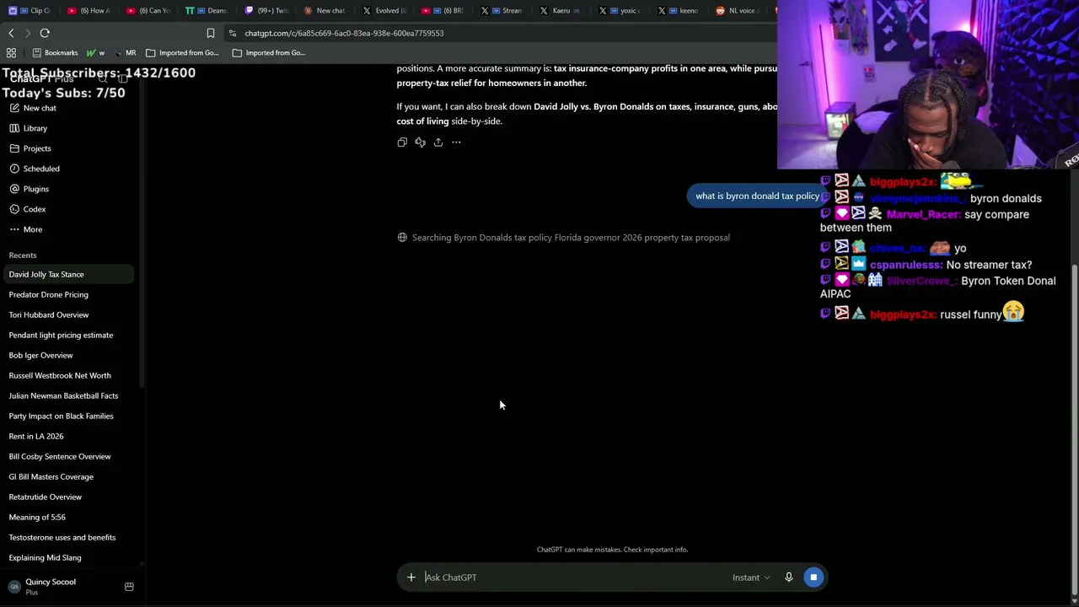Click the globe icon beside the searching status

[402, 238]
